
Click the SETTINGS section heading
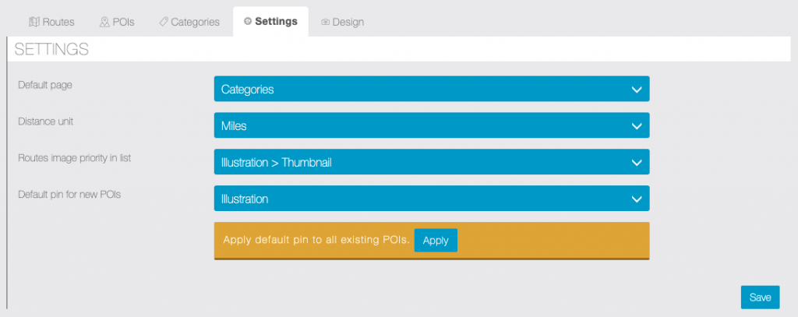[51, 50]
